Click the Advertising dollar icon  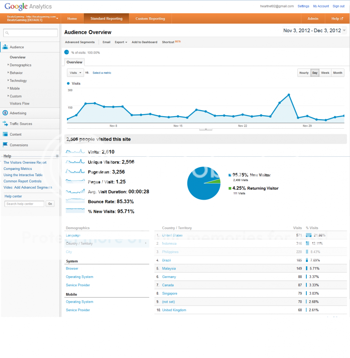[x=5, y=113]
